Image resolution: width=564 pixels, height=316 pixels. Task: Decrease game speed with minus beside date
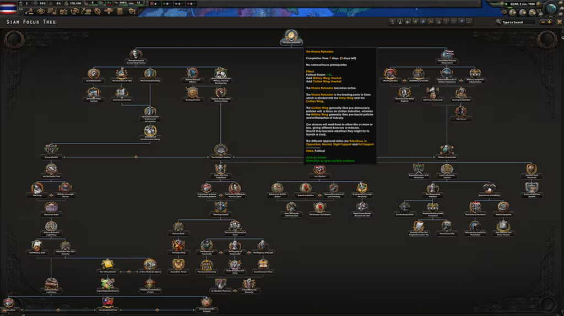(502, 4)
